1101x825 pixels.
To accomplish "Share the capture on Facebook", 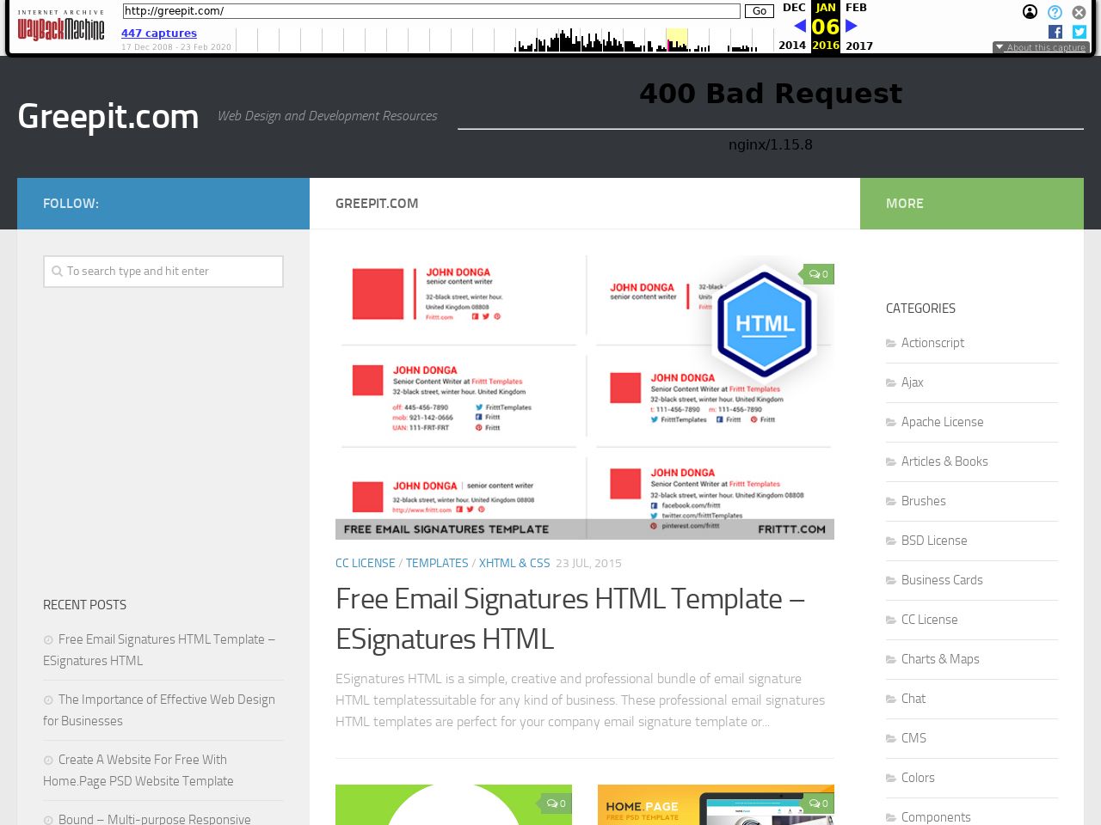I will (x=1055, y=32).
